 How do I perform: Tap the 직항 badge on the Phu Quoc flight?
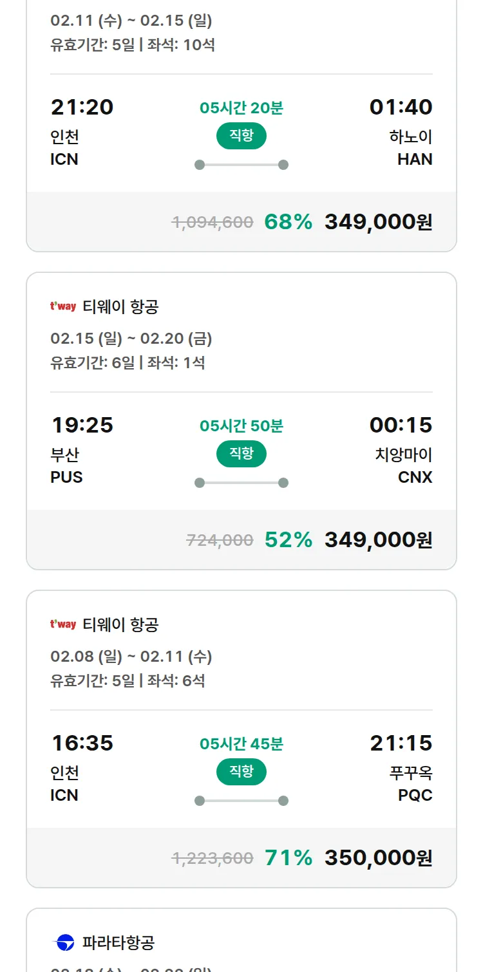pyautogui.click(x=241, y=772)
